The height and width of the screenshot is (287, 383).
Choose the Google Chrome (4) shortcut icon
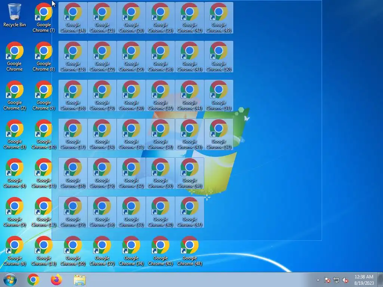point(15,173)
